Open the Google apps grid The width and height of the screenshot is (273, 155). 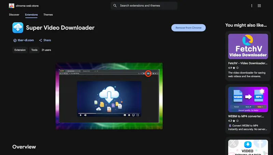[x=259, y=6]
